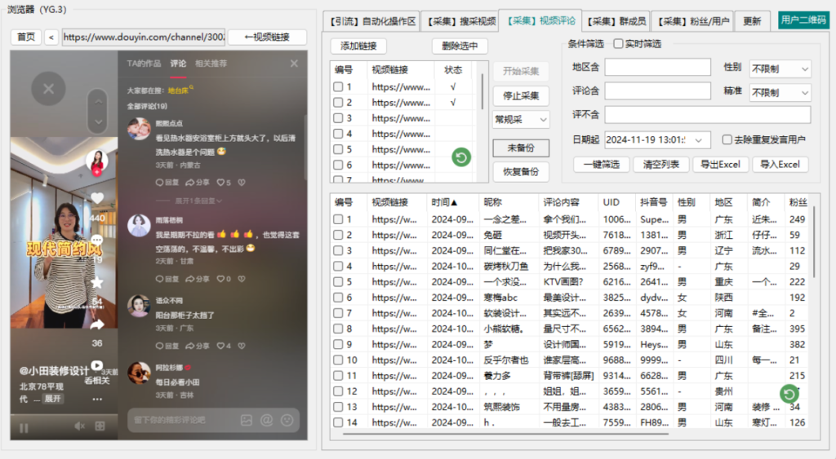
Task: Click the share arrow icon on video
Action: click(97, 324)
